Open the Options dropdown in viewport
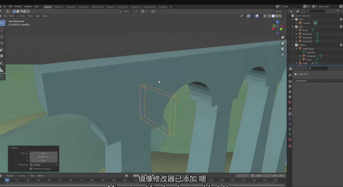The width and height of the screenshot is (343, 187). [280, 11]
